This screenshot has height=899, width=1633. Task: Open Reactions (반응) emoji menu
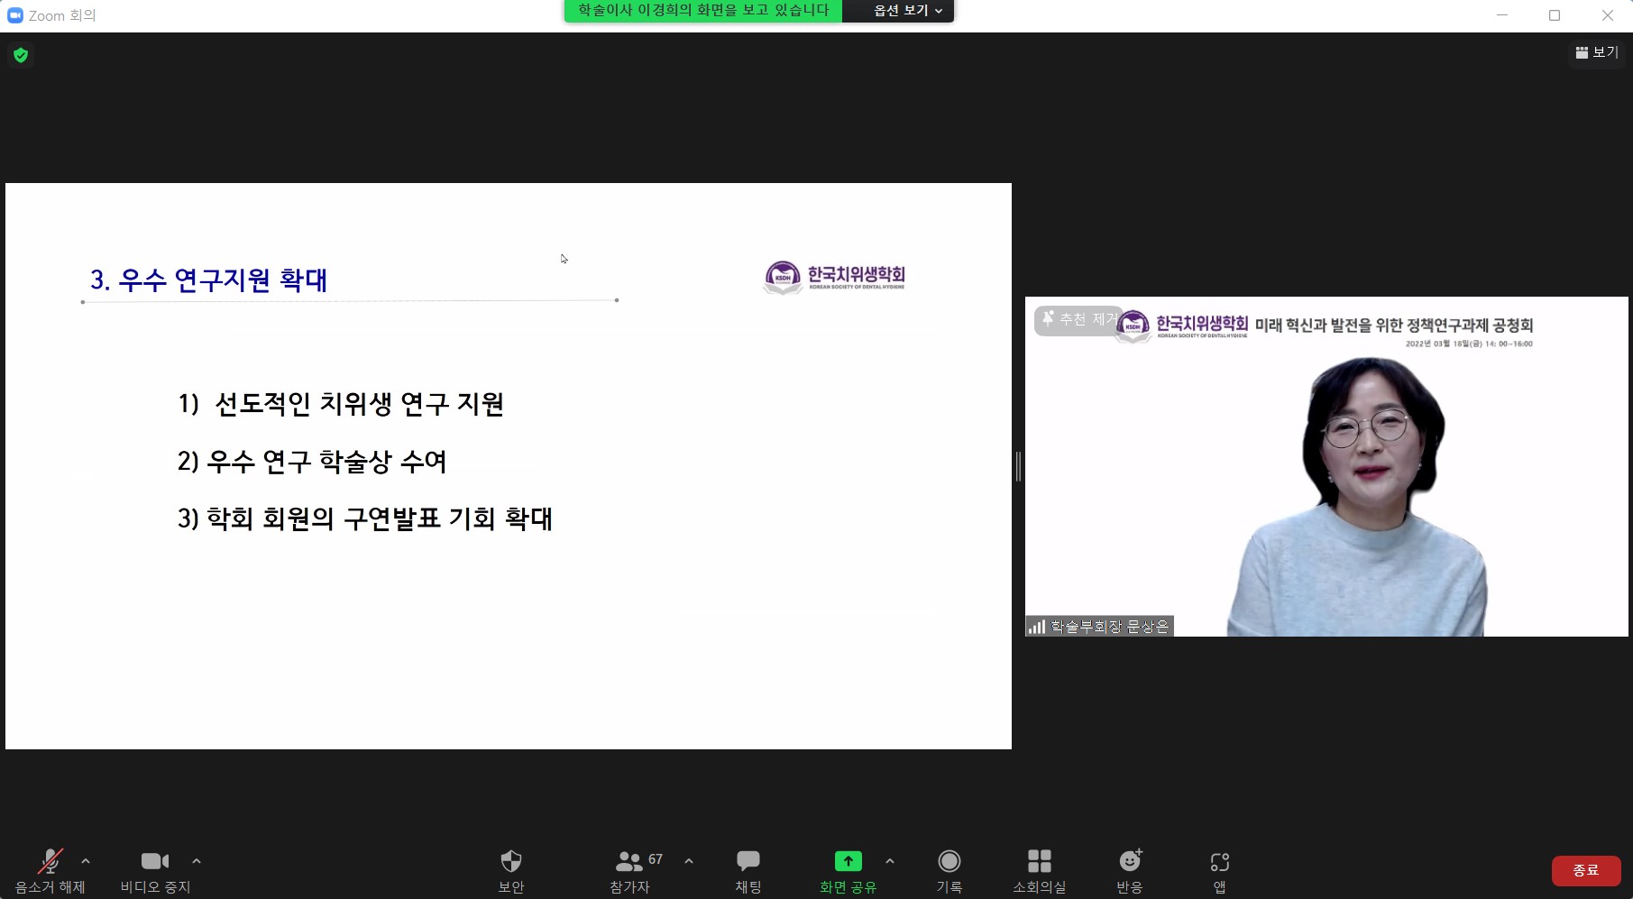tap(1130, 862)
